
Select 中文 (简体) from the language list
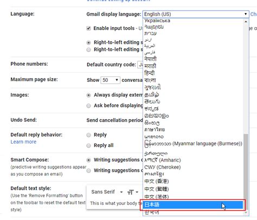pos(193,197)
